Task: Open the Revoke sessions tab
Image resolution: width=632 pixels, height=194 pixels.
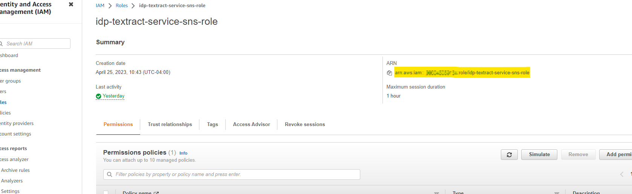Action: point(305,125)
